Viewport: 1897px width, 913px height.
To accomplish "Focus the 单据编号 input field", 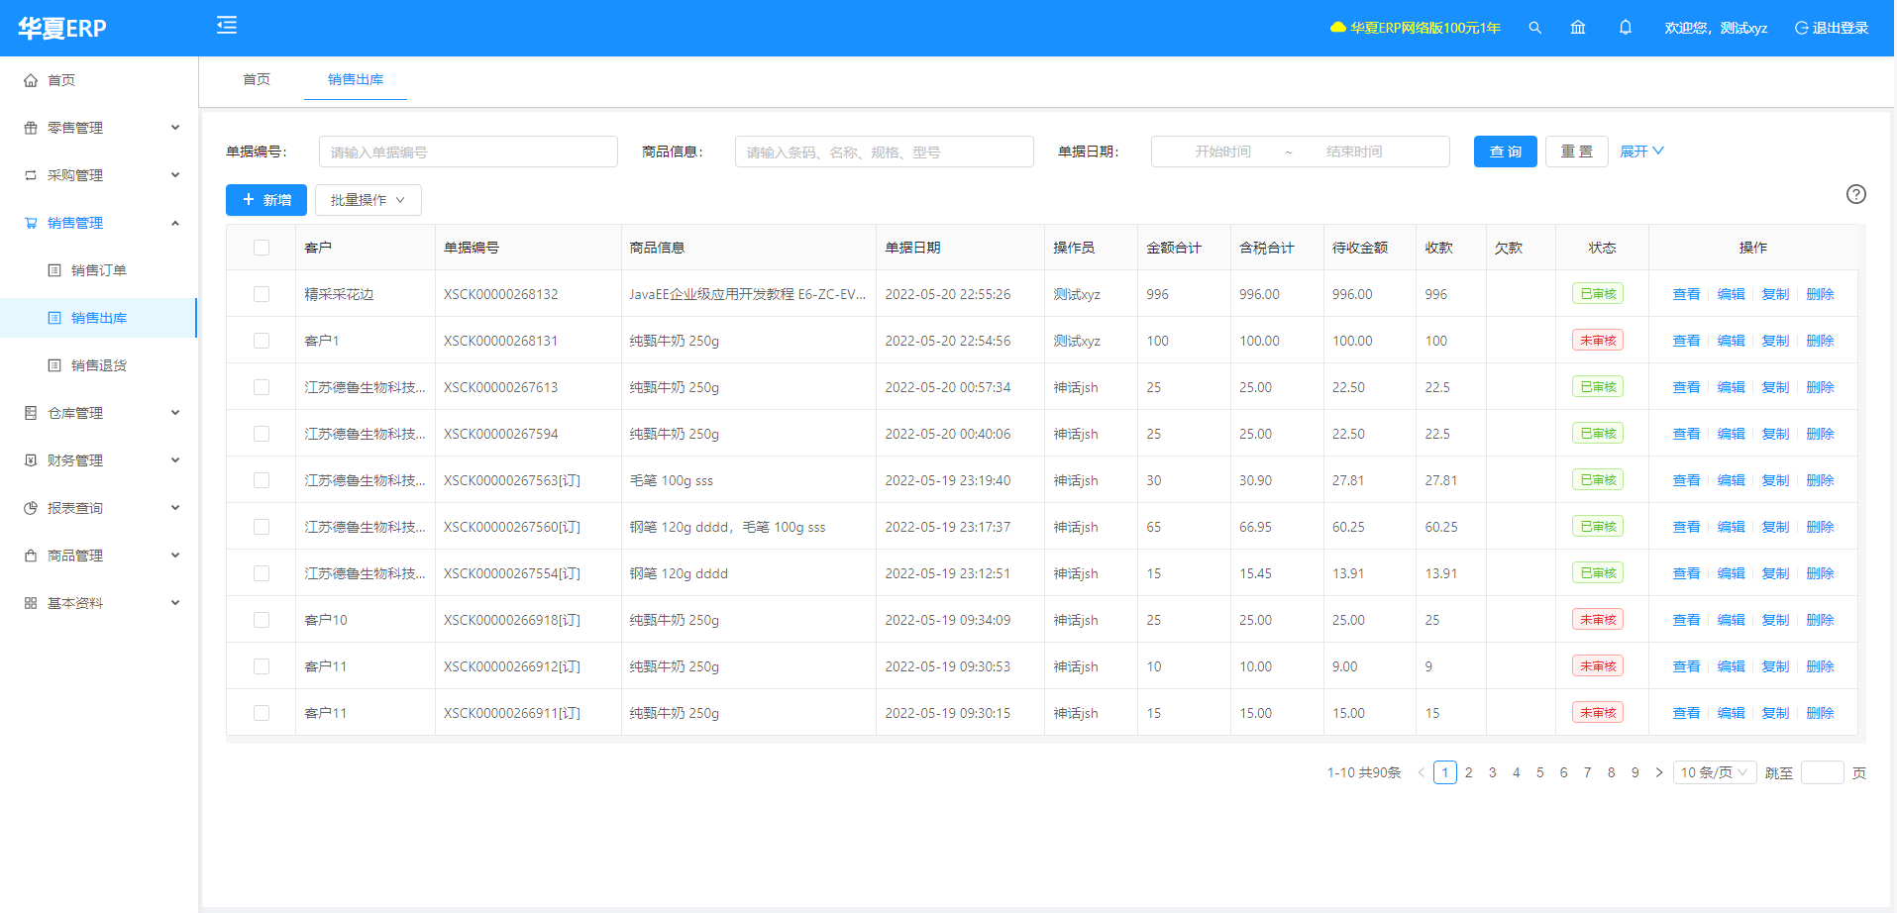I will point(469,152).
